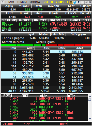The image size is (92, 126).
Task: Click the Kalan Mik. column header
Action: click(58, 34)
